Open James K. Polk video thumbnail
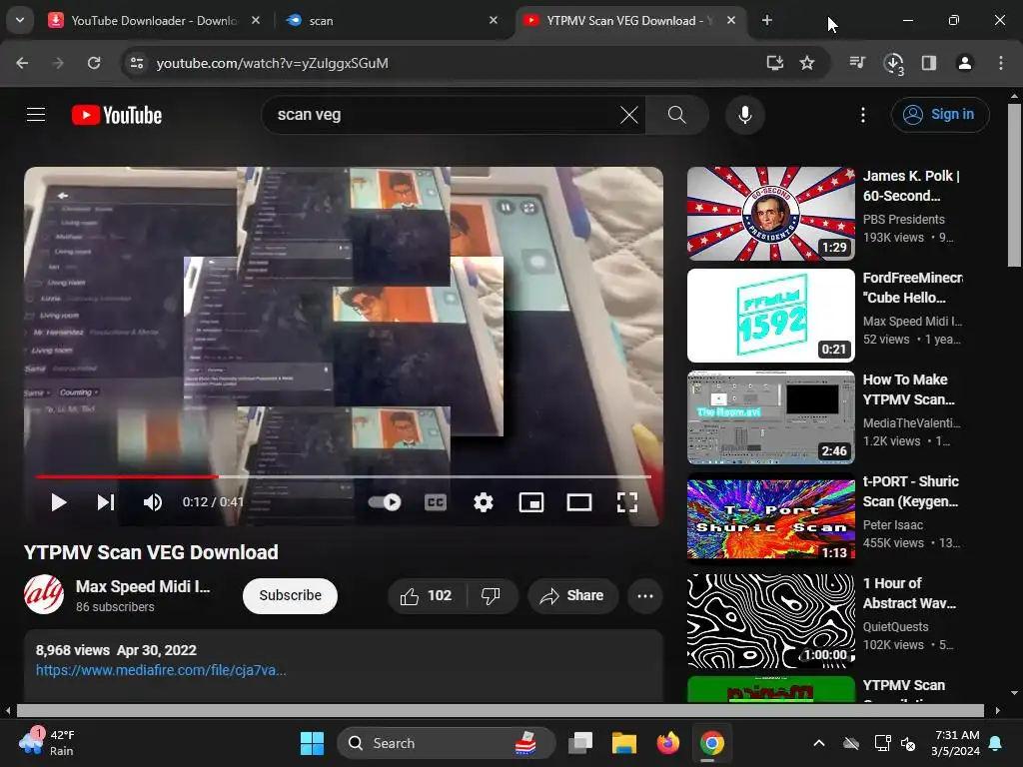 tap(770, 214)
